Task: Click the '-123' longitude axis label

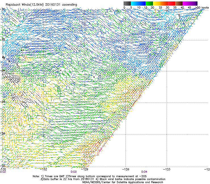Action: 167,169
